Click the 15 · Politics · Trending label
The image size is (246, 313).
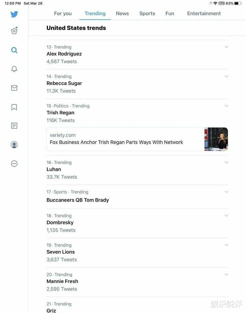[x=68, y=106]
